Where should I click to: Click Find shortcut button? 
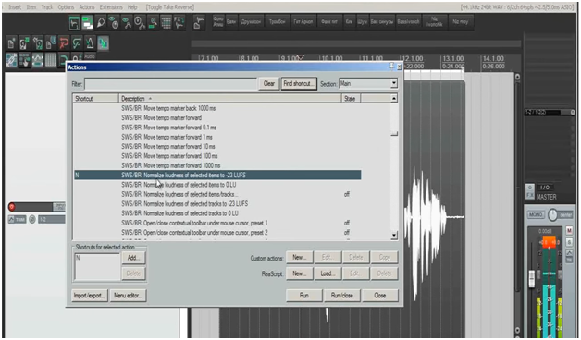[x=299, y=83]
